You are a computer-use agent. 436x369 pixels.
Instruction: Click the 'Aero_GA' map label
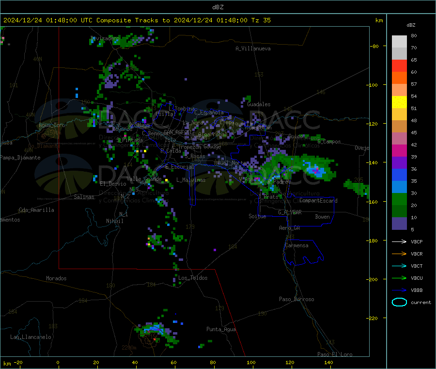click(289, 228)
